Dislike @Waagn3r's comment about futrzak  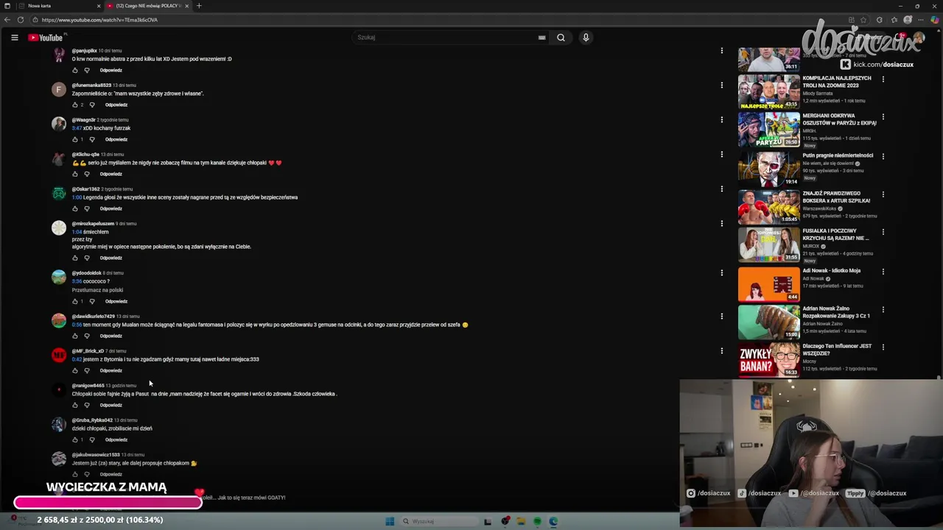[x=91, y=140]
